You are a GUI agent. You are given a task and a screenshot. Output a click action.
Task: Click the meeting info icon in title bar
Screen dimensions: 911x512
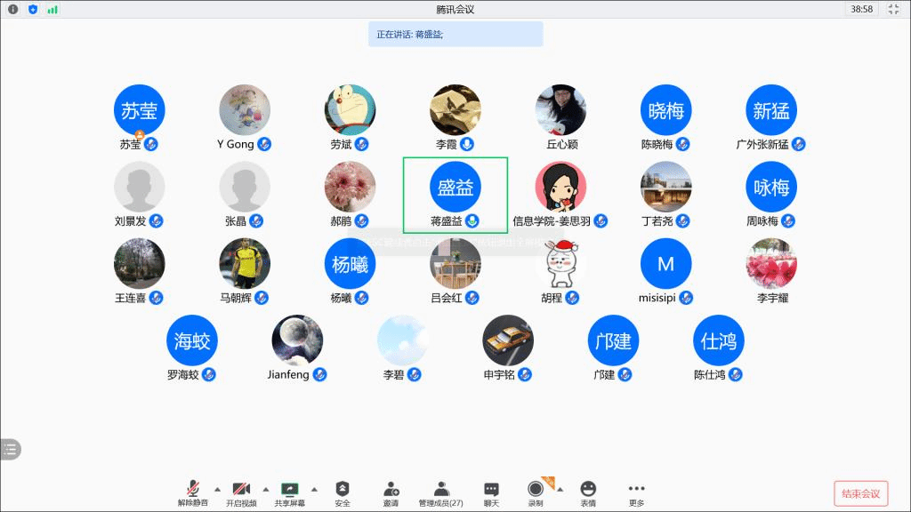click(13, 9)
